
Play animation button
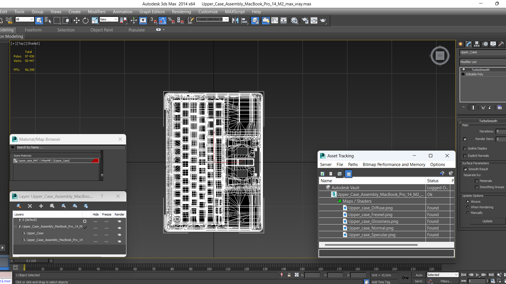(477, 275)
